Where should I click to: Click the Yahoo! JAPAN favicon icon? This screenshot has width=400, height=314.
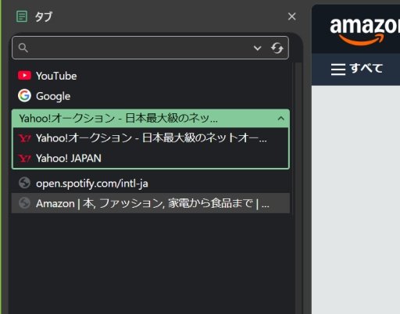(x=25, y=158)
